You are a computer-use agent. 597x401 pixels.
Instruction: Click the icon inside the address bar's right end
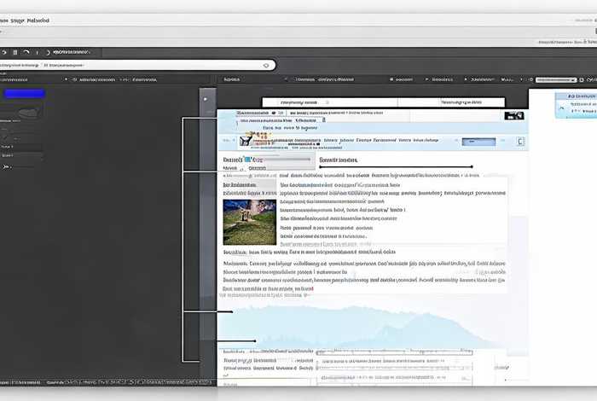266,65
